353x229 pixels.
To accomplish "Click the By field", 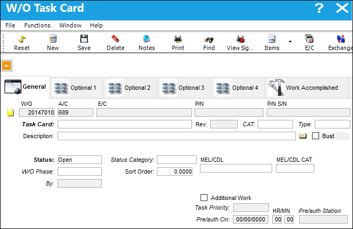I will [80, 183].
